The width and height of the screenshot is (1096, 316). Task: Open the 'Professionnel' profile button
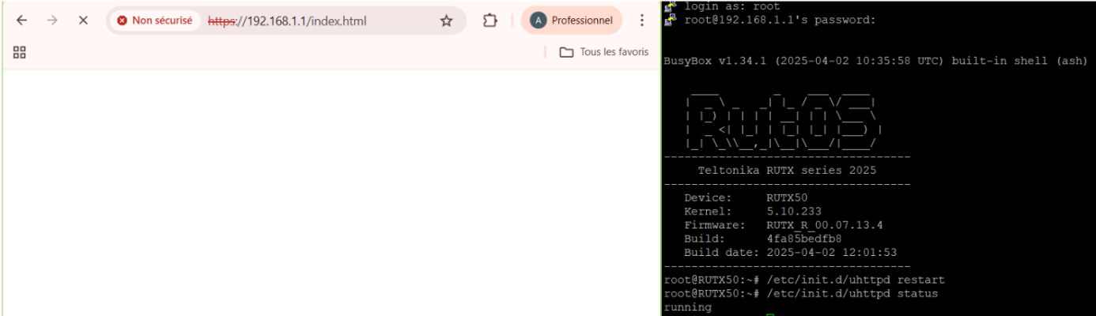click(572, 21)
